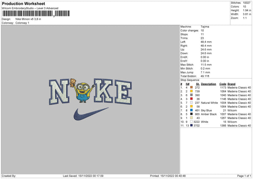Click the Stops value '11'

(x=202, y=34)
